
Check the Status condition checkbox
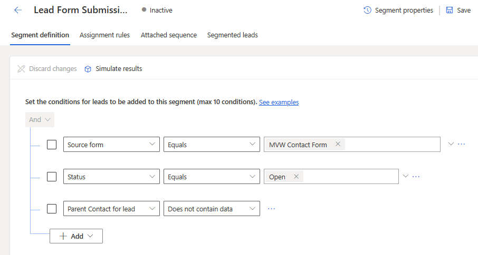point(52,177)
